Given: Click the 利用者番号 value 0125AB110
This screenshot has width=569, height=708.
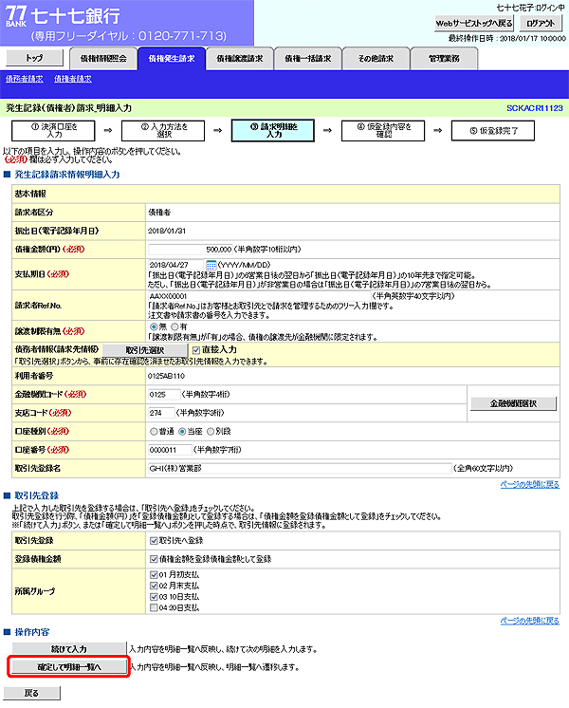Looking at the screenshot, I should pos(166,376).
